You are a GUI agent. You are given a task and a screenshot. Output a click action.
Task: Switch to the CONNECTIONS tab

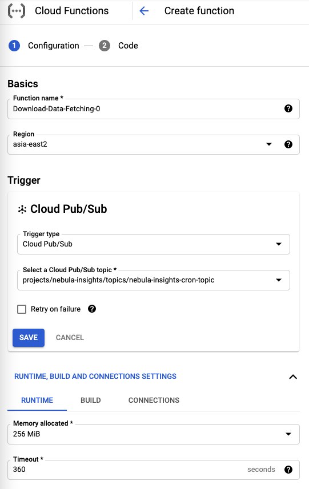coord(154,400)
